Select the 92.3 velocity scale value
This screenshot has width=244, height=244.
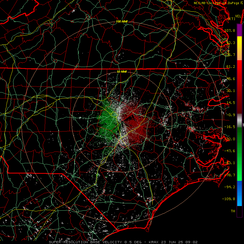[231, 43]
